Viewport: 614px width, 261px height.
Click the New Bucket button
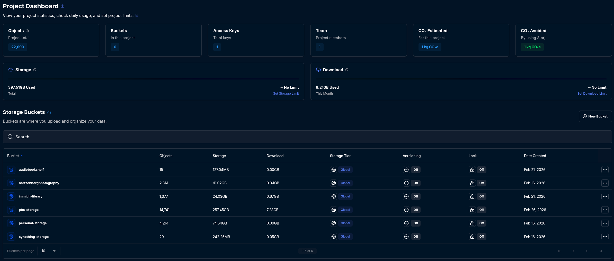(595, 116)
